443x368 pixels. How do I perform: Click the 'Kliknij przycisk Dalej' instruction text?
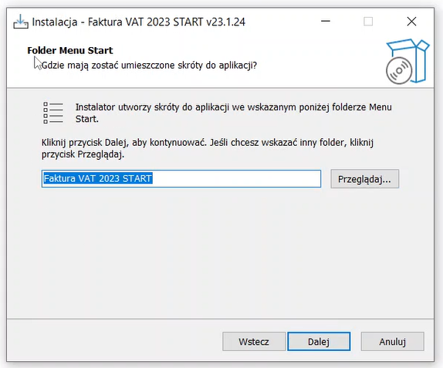point(208,148)
